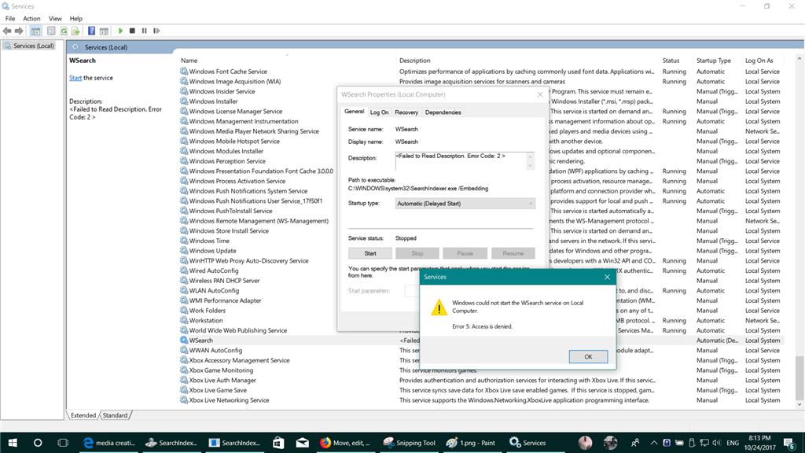Toggle the console tree toolbar icon
This screenshot has width=805, height=453.
[36, 31]
